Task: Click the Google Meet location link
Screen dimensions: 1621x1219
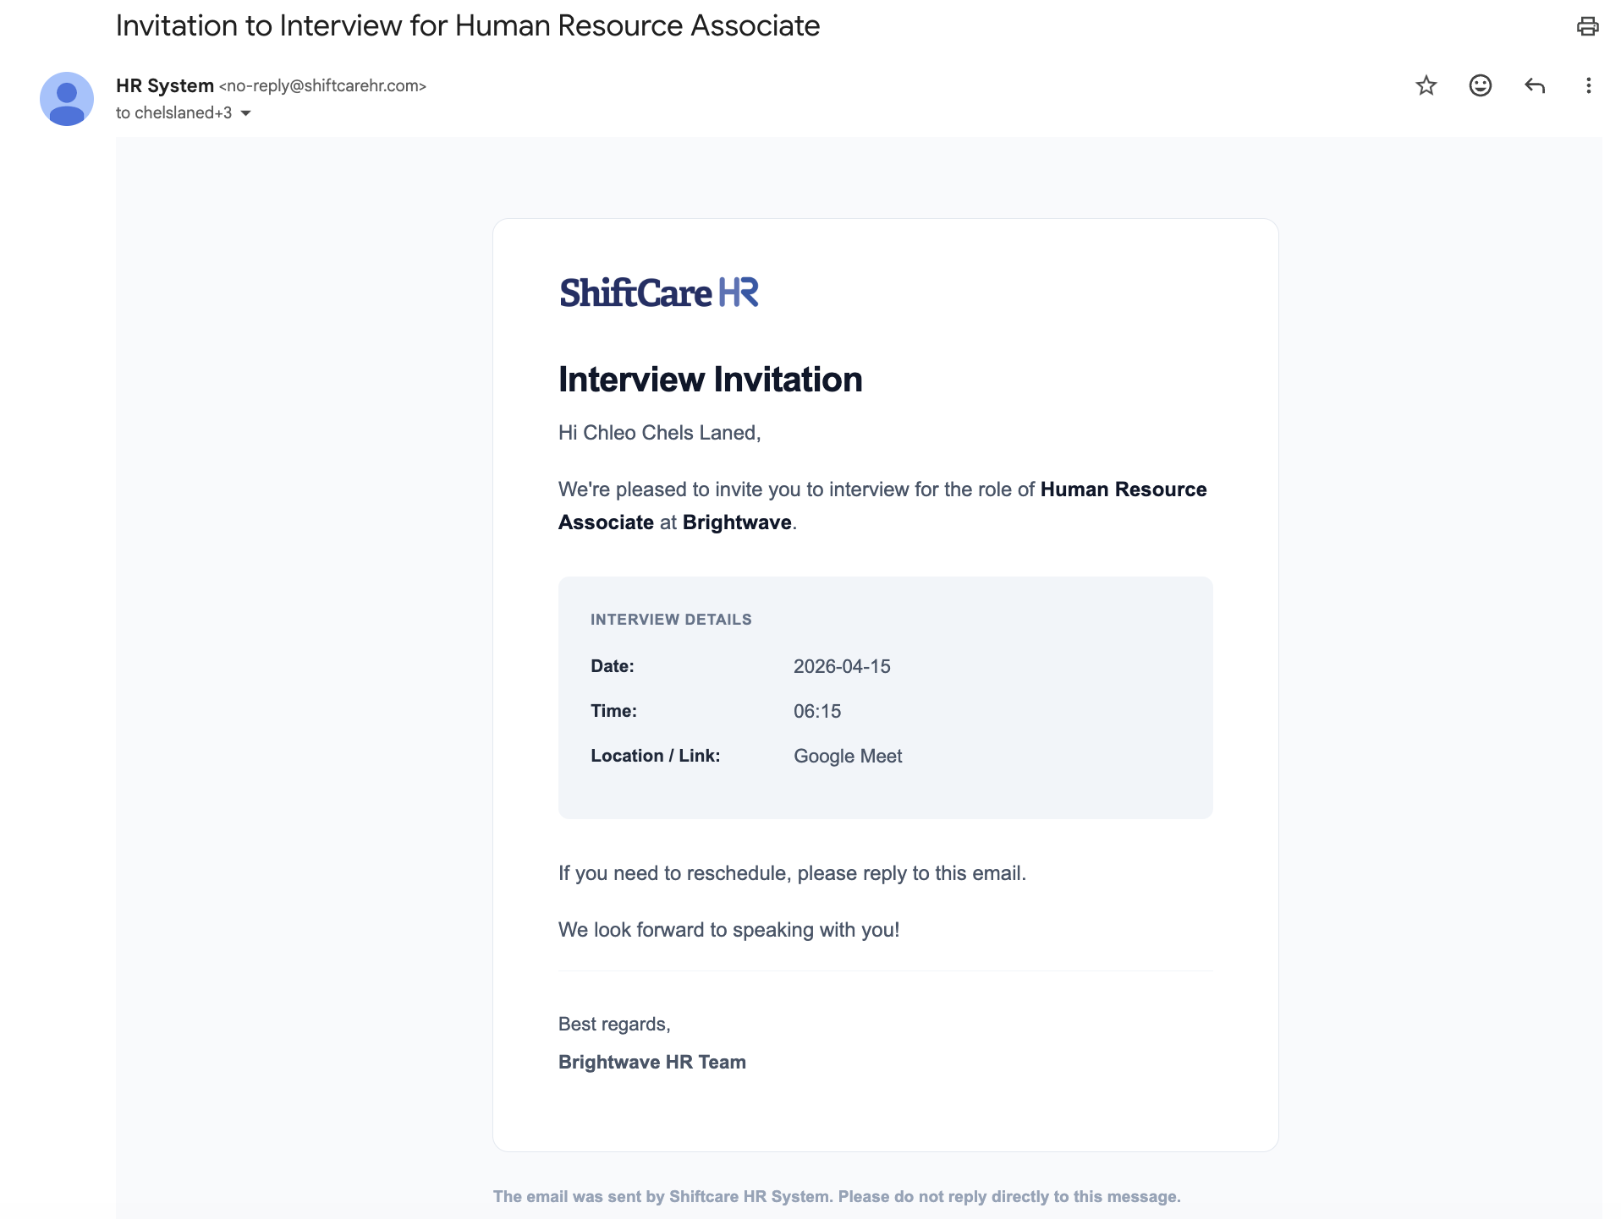Action: coord(847,756)
